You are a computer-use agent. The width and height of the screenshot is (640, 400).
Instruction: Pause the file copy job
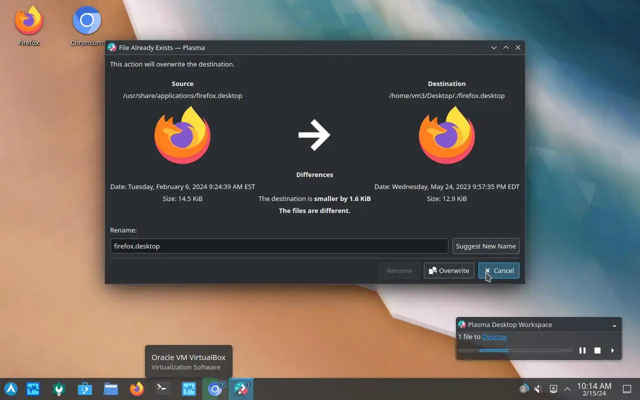pos(582,350)
